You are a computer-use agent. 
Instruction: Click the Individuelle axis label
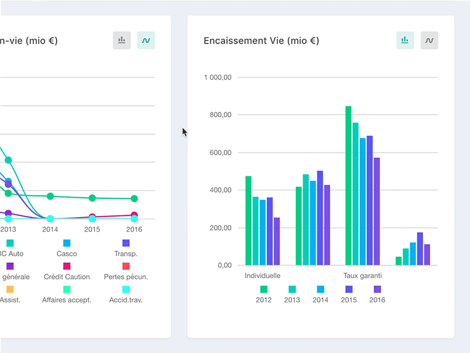click(x=263, y=275)
